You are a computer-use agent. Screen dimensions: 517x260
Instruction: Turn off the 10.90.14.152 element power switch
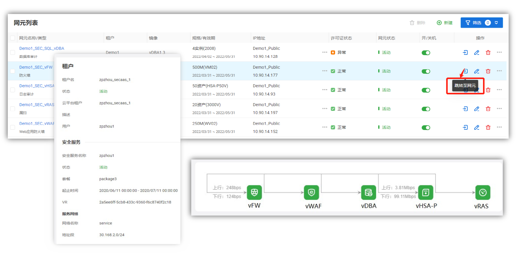point(426,128)
